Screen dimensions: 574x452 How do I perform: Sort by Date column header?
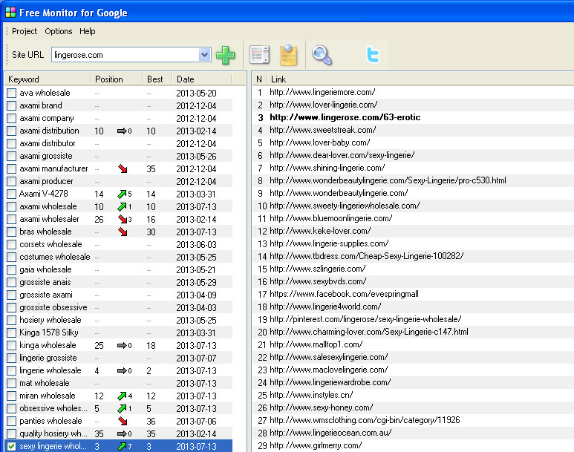click(x=202, y=79)
